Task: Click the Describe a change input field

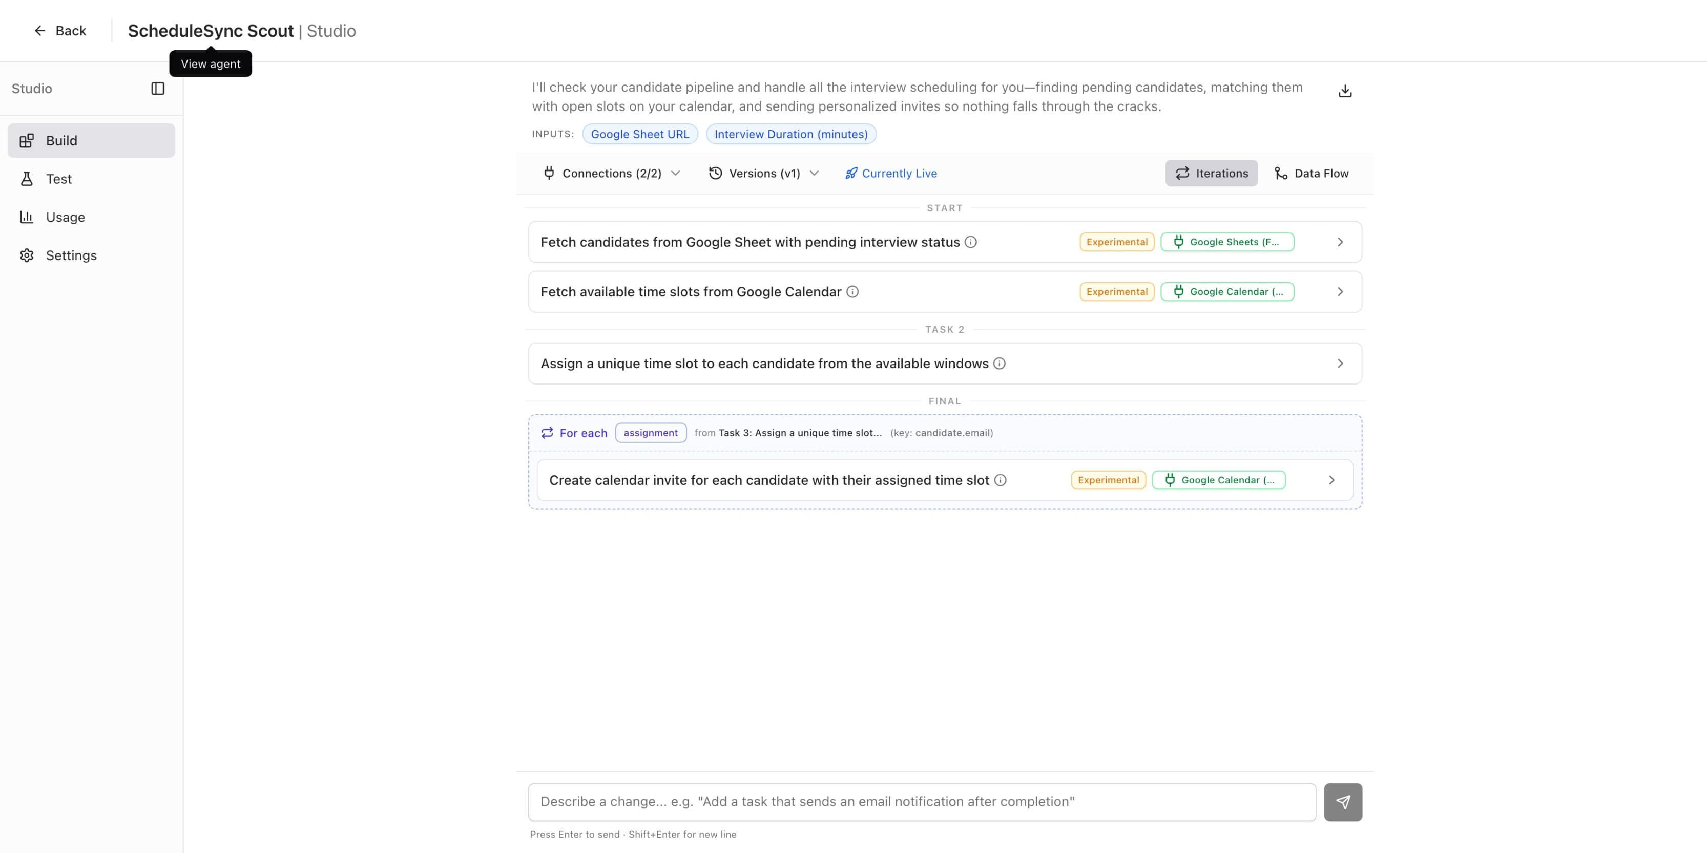Action: click(921, 801)
